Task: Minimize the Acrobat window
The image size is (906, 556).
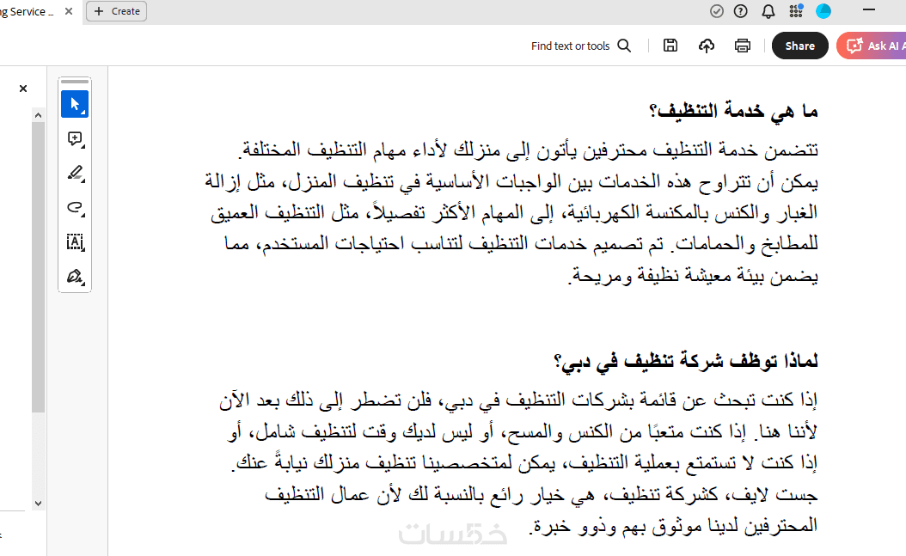Action: [x=868, y=9]
